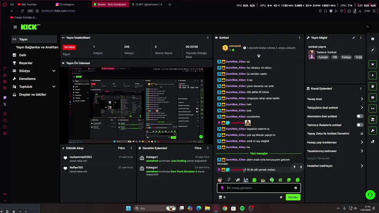Click the Cengiz Kurtoğlu bookmark

(23, 17)
